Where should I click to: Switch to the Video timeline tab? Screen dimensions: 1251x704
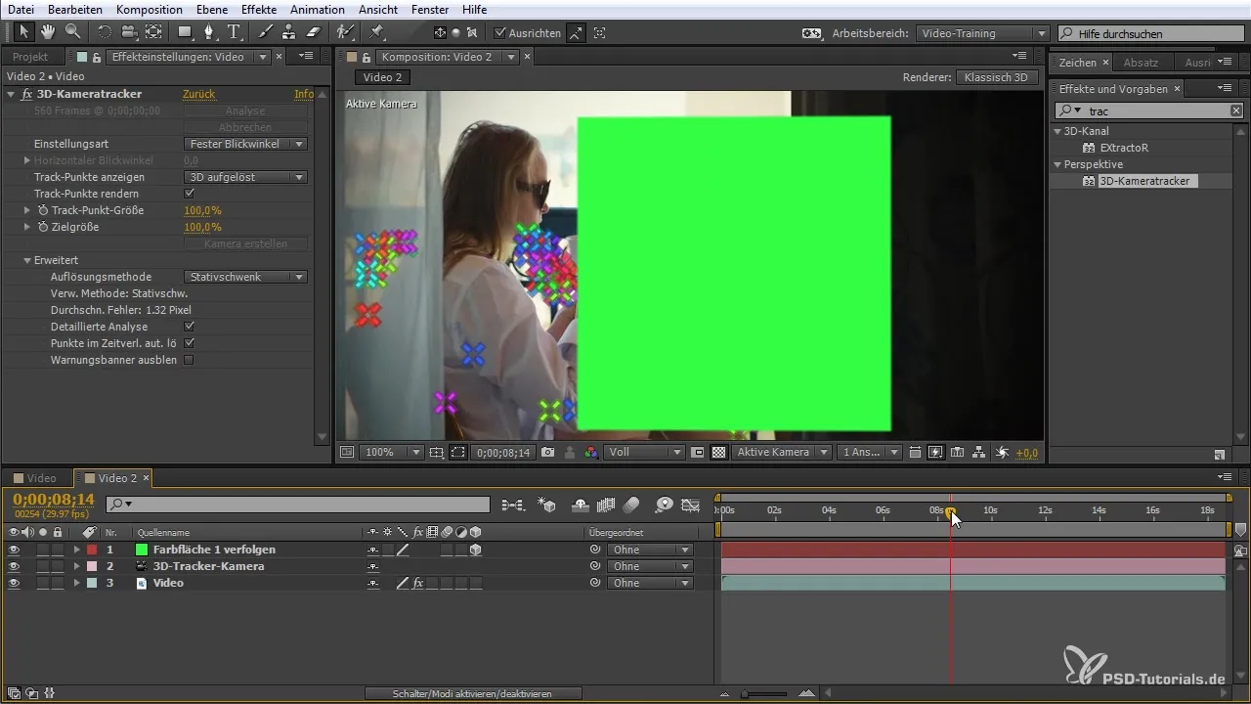(x=41, y=478)
